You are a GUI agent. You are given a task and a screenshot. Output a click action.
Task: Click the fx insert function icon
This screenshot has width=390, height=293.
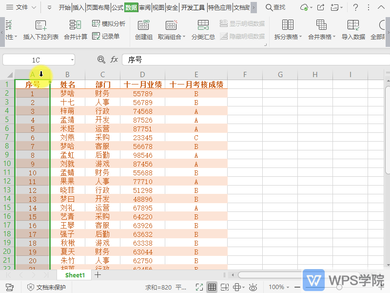[114, 60]
